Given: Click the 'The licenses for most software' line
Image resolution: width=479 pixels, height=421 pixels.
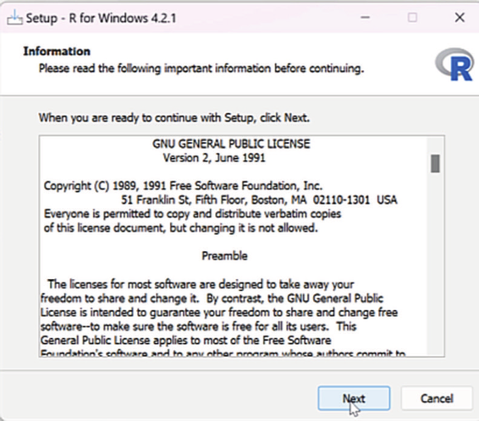Looking at the screenshot, I should point(201,284).
